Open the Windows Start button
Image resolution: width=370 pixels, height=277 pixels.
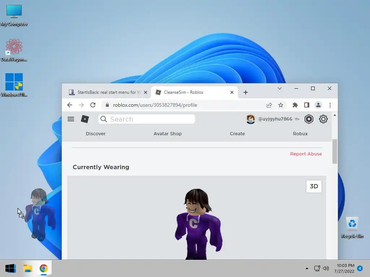tap(10, 268)
